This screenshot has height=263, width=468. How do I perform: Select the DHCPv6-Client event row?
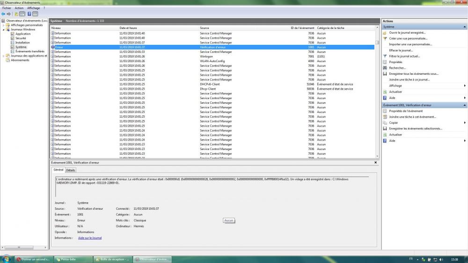click(x=212, y=84)
